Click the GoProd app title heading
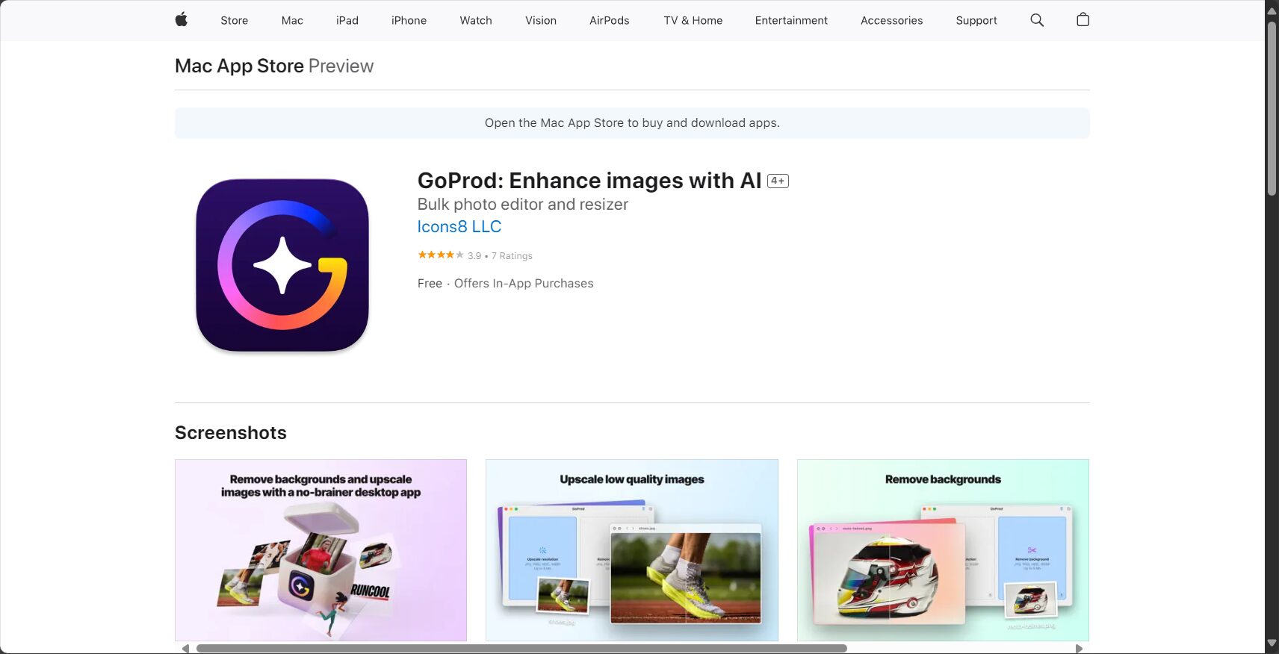 click(589, 181)
